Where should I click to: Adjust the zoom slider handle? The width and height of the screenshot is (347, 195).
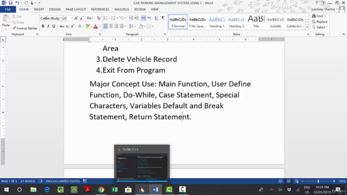point(318,181)
